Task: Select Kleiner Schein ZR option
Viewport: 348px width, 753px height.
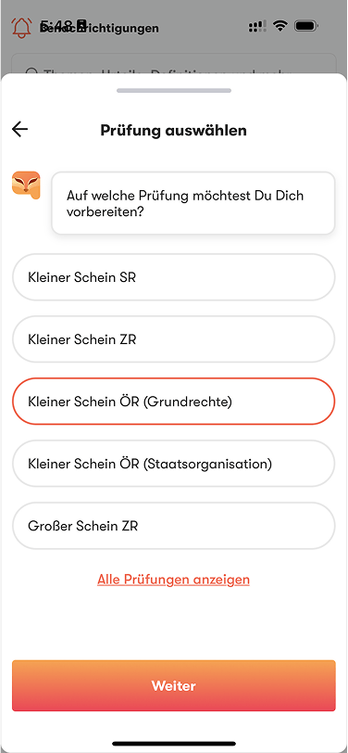Action: click(173, 339)
